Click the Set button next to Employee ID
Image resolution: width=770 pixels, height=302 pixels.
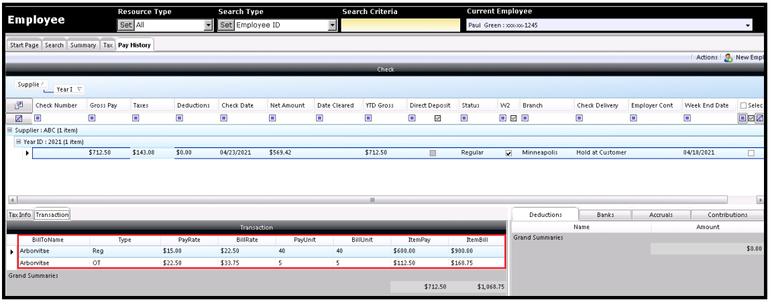pyautogui.click(x=226, y=25)
